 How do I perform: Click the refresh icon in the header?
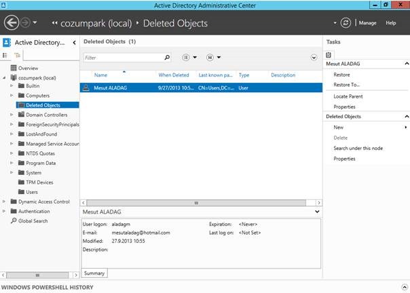(346, 23)
